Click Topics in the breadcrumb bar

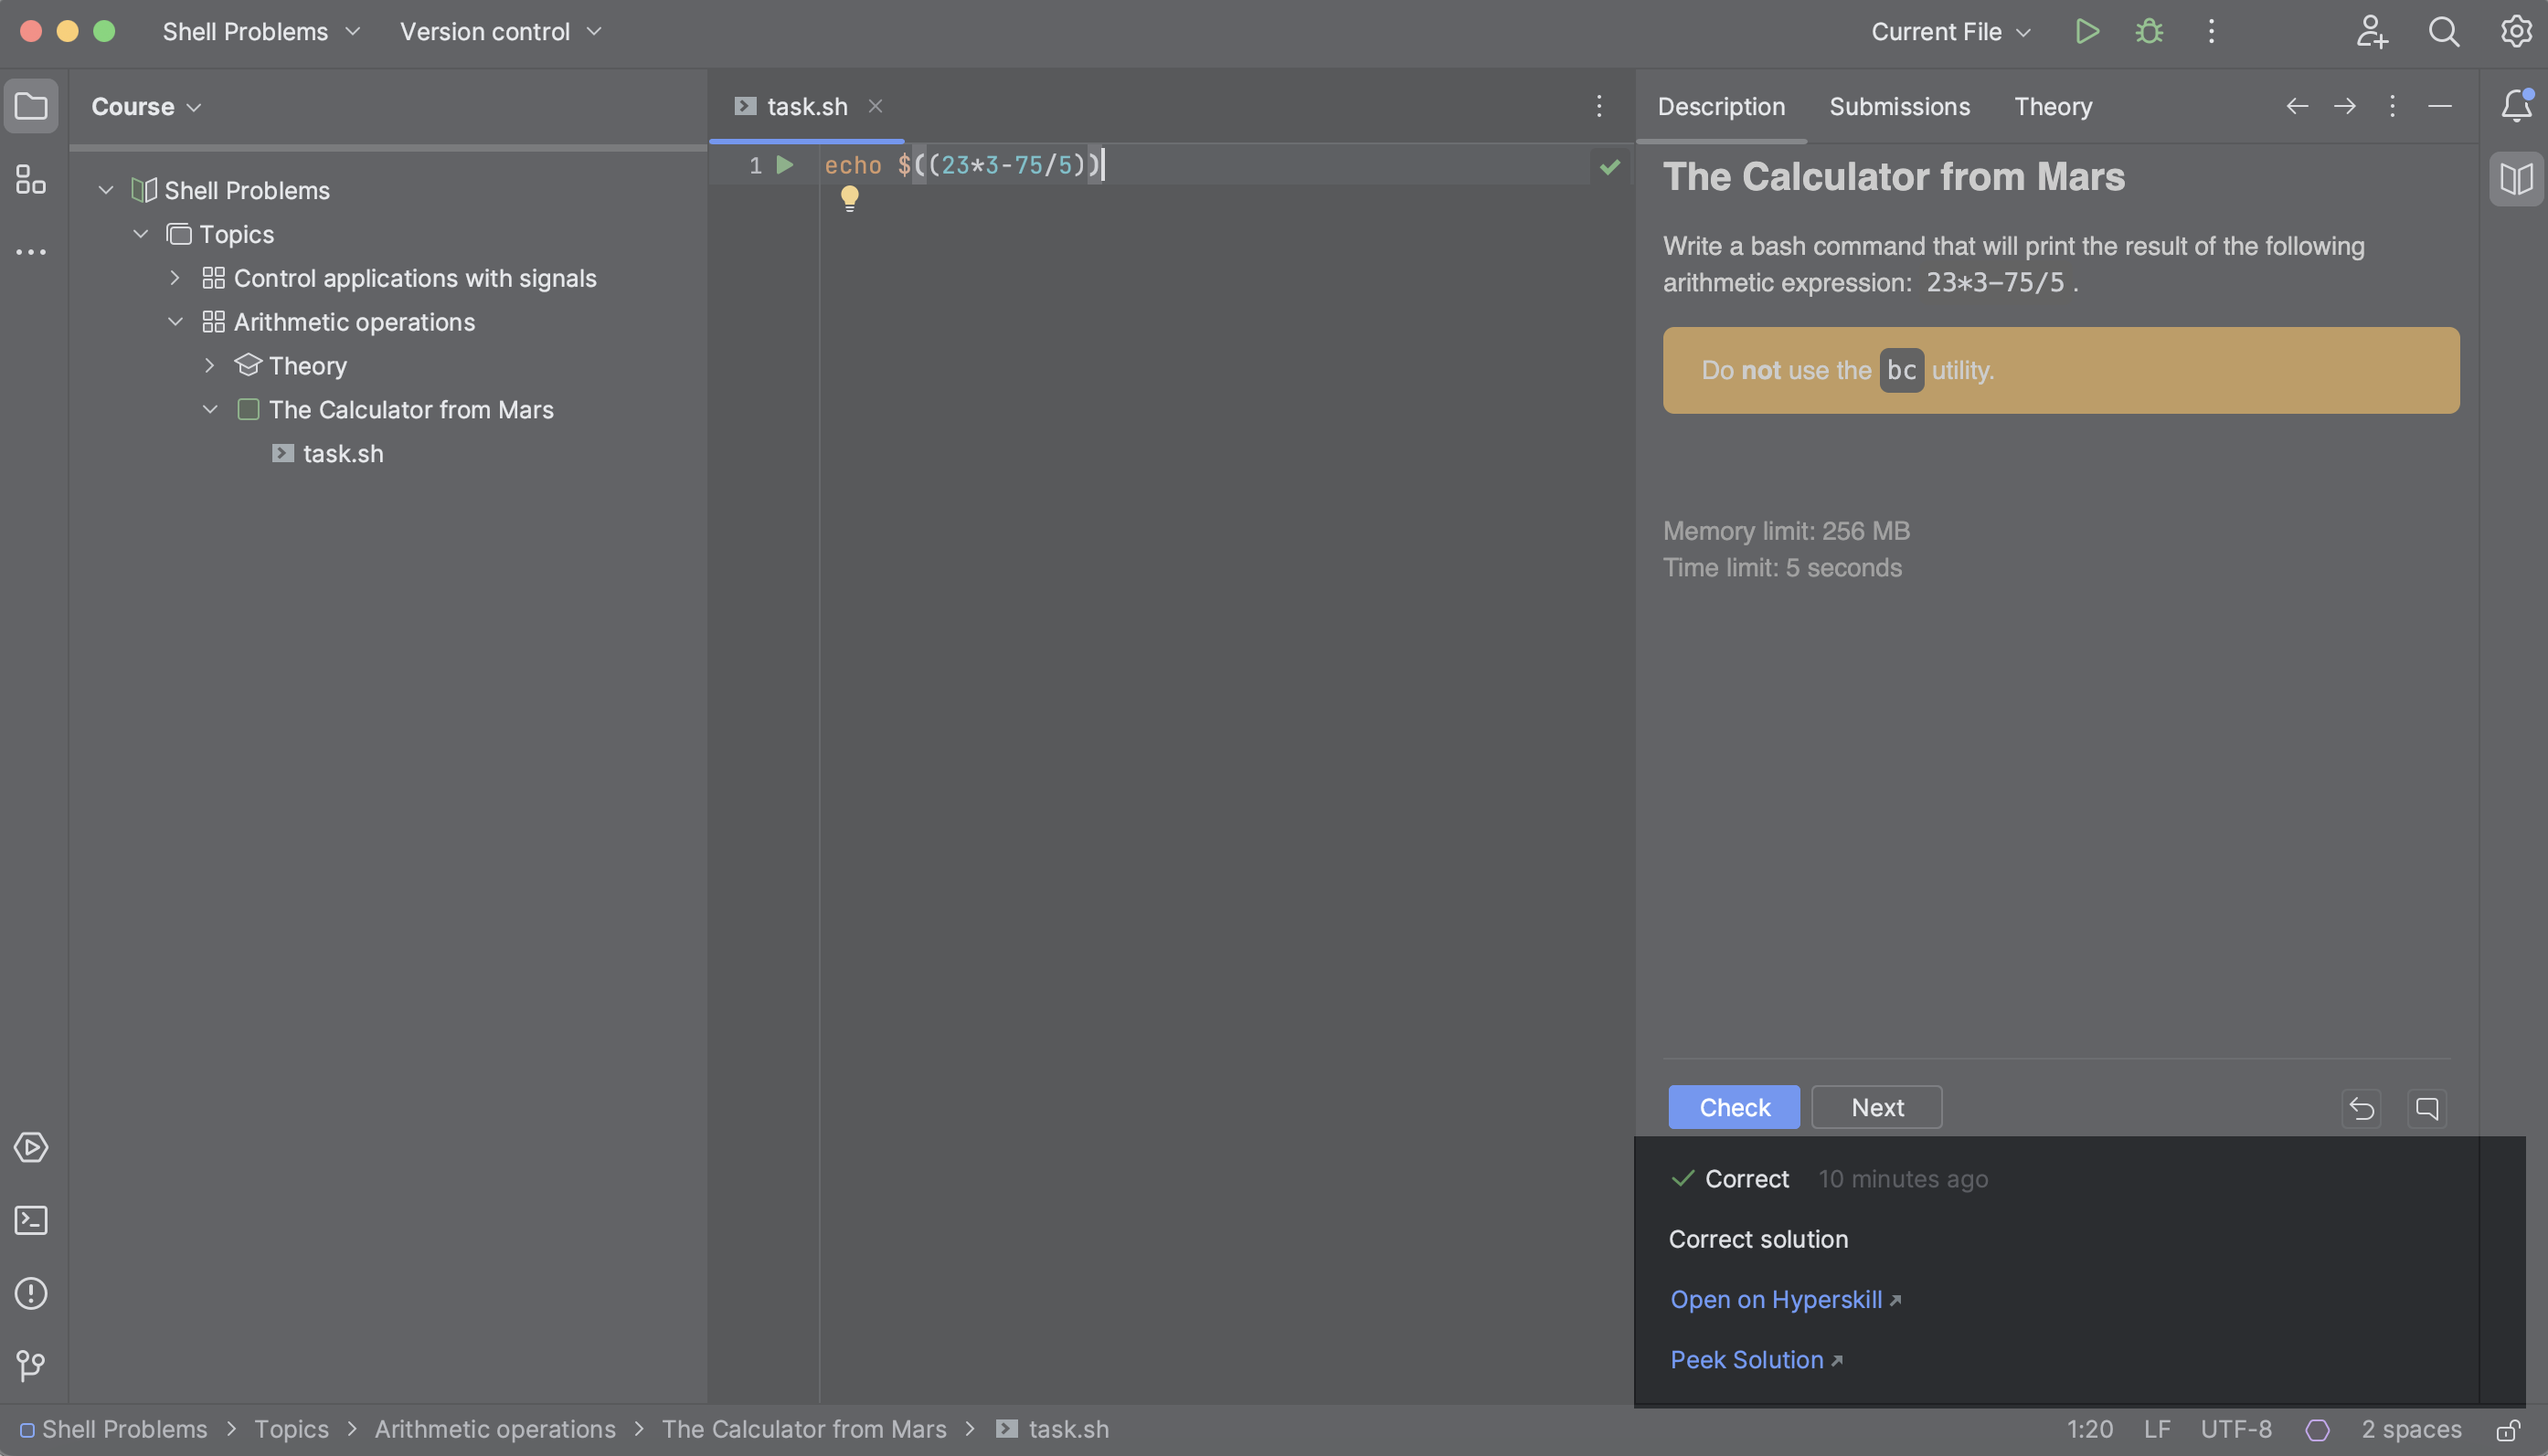pyautogui.click(x=292, y=1430)
